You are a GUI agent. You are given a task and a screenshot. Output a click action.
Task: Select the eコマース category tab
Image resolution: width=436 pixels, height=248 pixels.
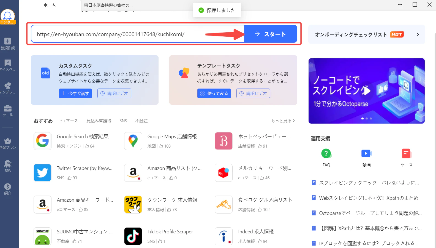point(69,121)
